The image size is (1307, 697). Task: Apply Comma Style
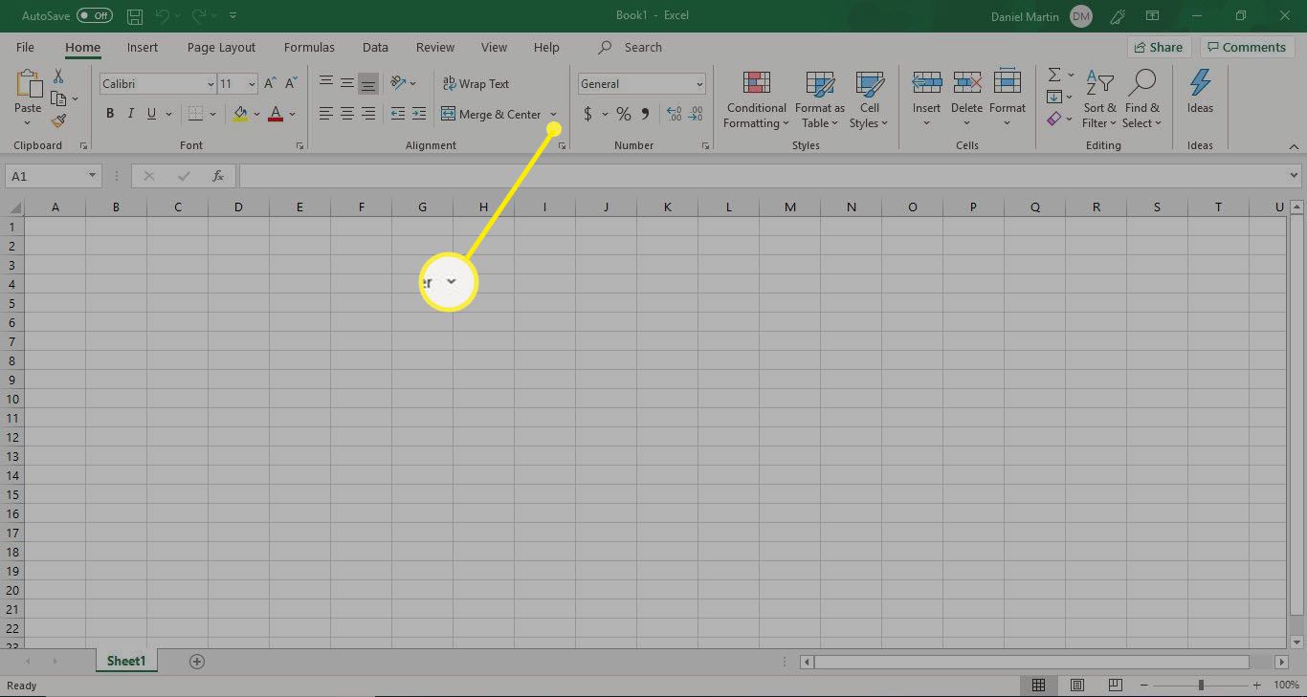[645, 114]
